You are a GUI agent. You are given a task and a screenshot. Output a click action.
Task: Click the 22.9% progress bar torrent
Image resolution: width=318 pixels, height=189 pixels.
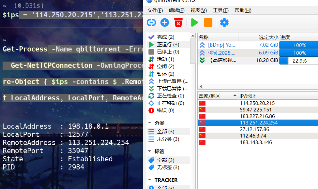pyautogui.click(x=298, y=61)
